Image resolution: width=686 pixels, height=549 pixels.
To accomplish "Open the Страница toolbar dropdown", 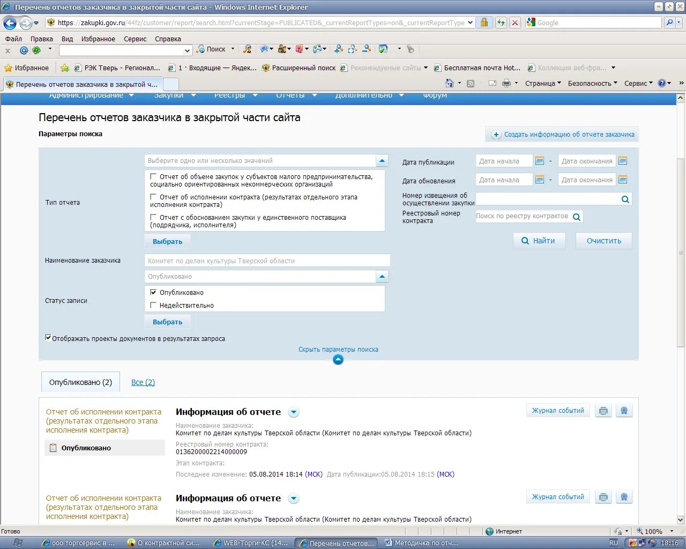I will point(543,83).
